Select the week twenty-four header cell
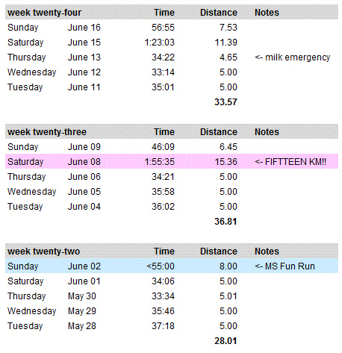 [44, 13]
